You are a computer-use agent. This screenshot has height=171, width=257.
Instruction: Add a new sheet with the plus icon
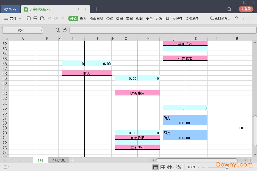click(x=72, y=160)
